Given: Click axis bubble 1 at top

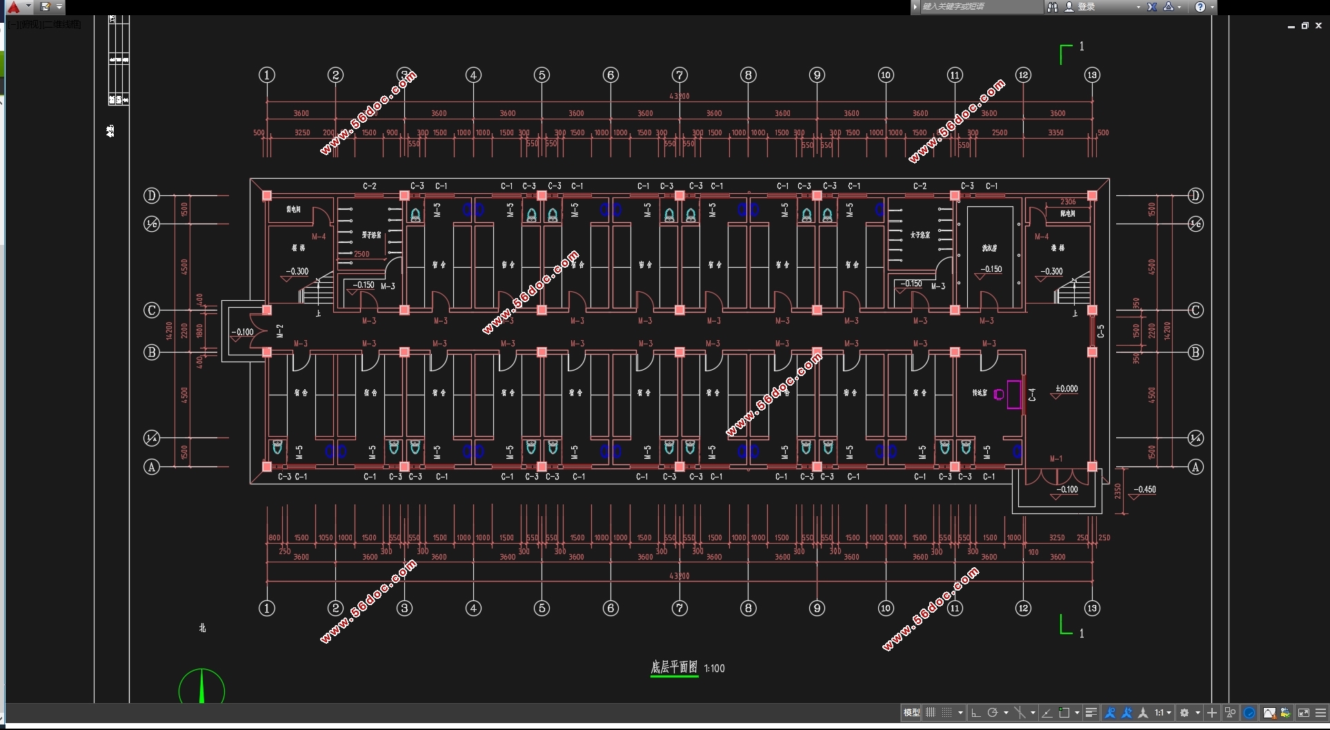Looking at the screenshot, I should point(267,75).
